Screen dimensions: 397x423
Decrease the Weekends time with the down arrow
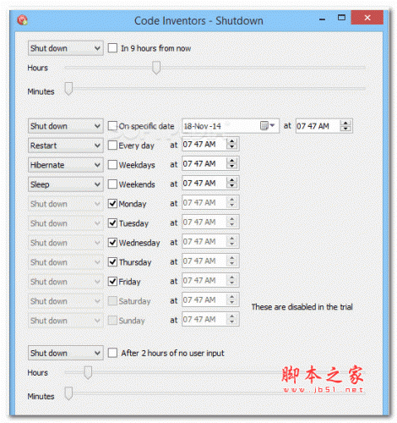[x=231, y=186]
